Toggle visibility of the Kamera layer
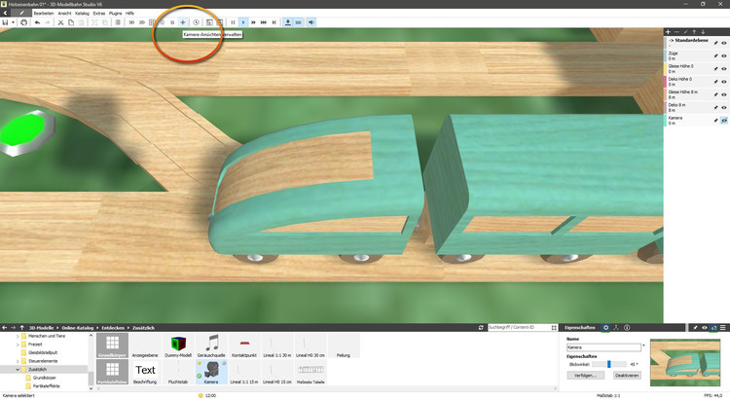 coord(724,120)
